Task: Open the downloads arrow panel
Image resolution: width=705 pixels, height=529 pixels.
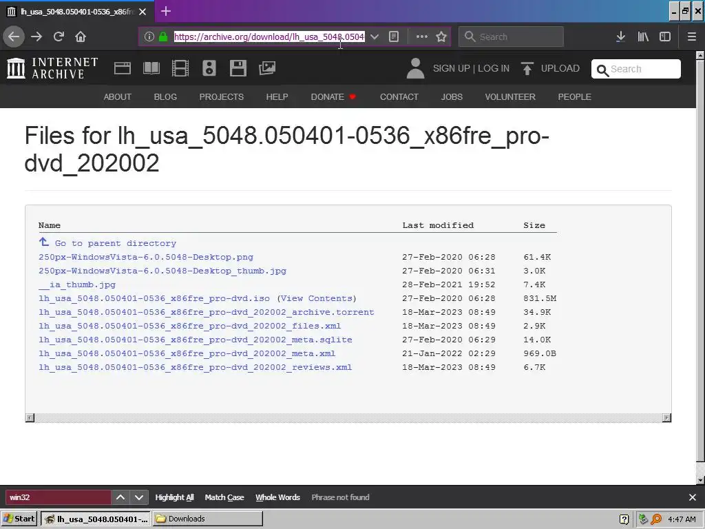Action: pos(620,37)
